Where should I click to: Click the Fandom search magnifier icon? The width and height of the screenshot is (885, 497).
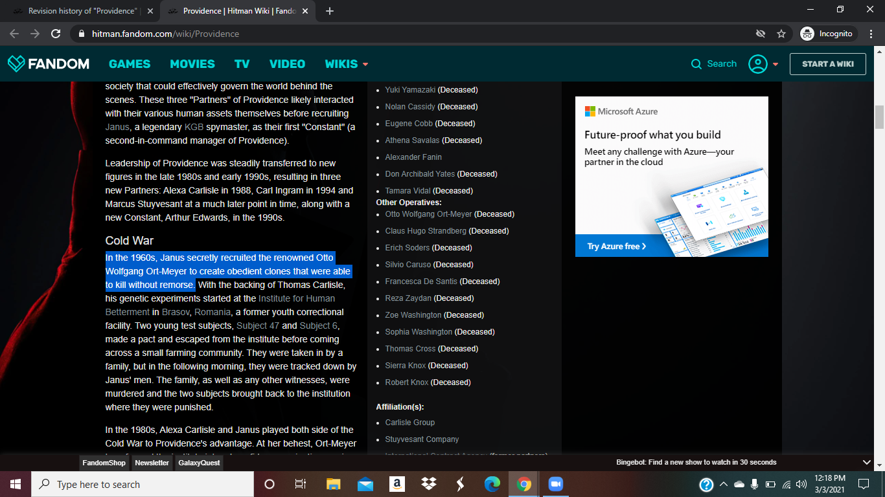(x=696, y=64)
